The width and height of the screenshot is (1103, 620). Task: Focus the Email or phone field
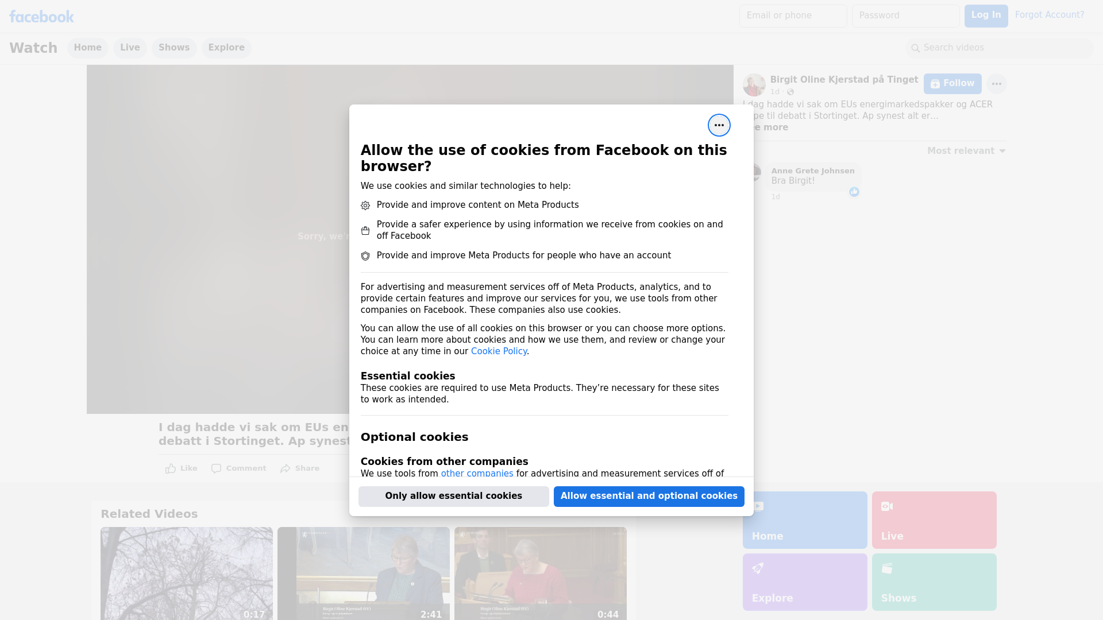(x=793, y=15)
